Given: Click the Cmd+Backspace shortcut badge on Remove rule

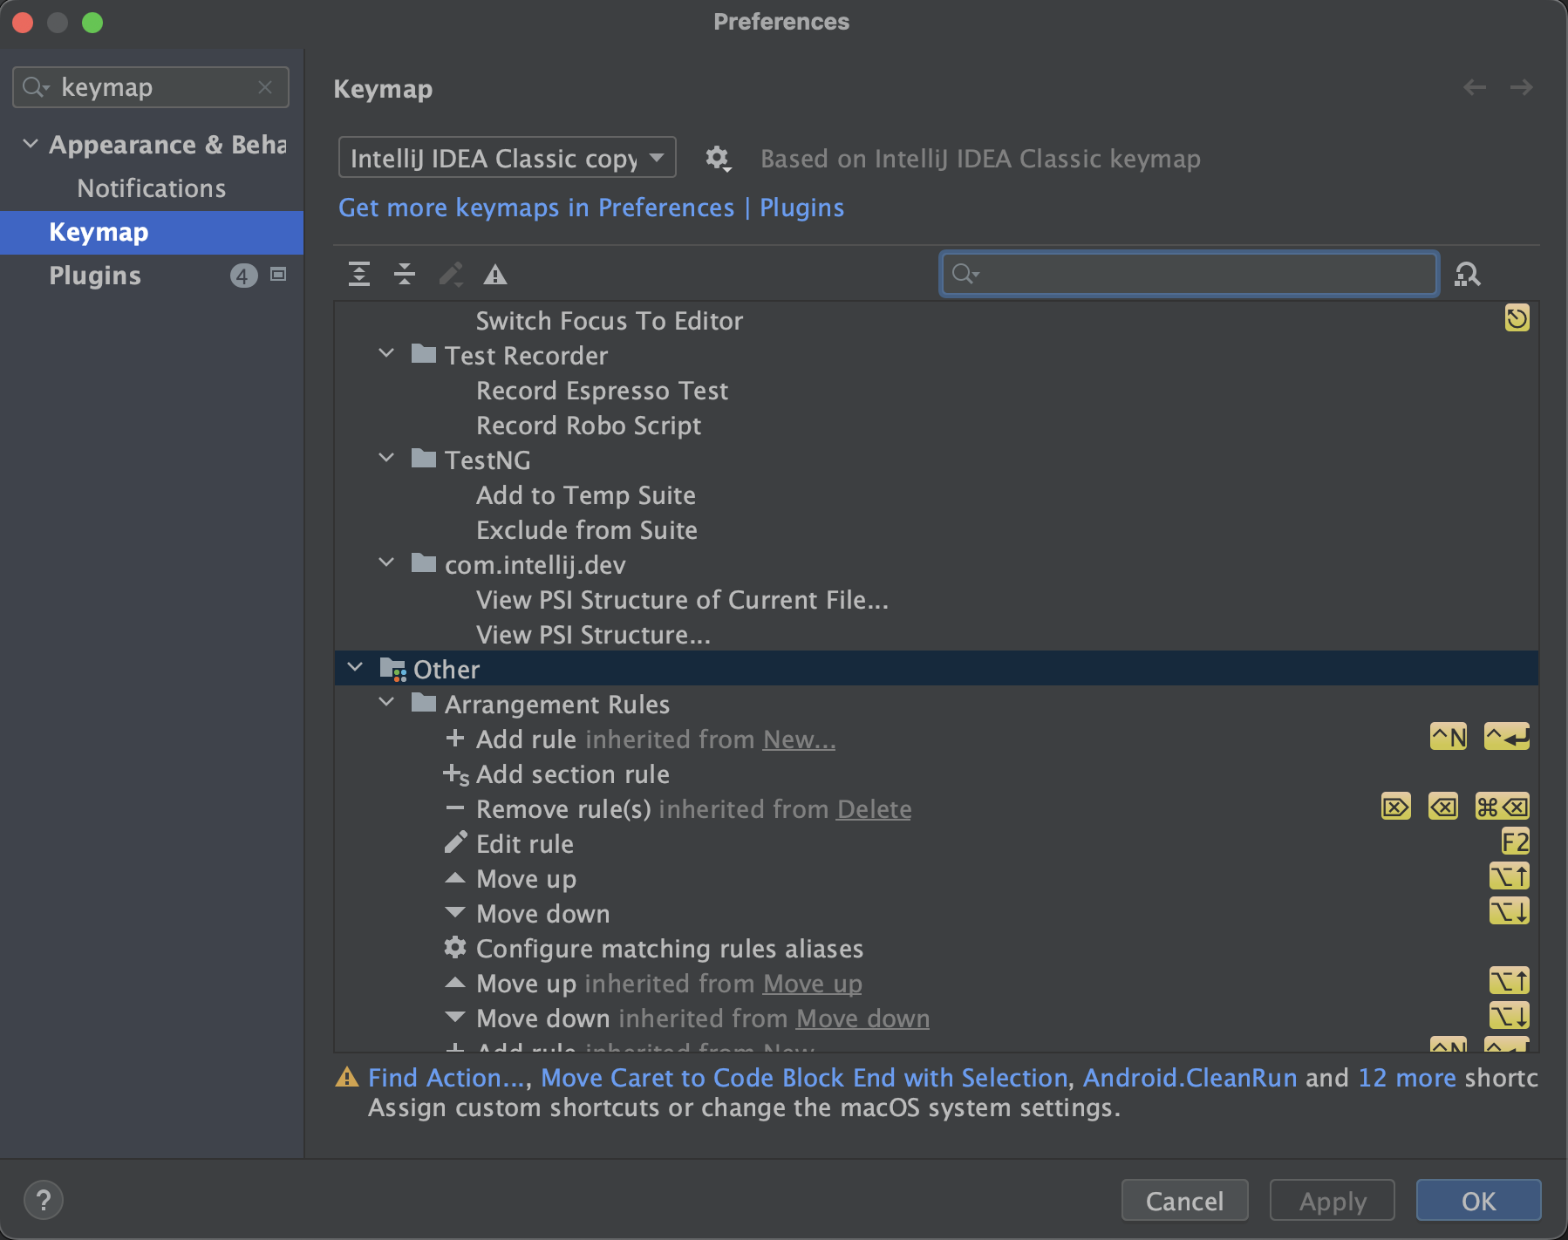Looking at the screenshot, I should 1502,807.
